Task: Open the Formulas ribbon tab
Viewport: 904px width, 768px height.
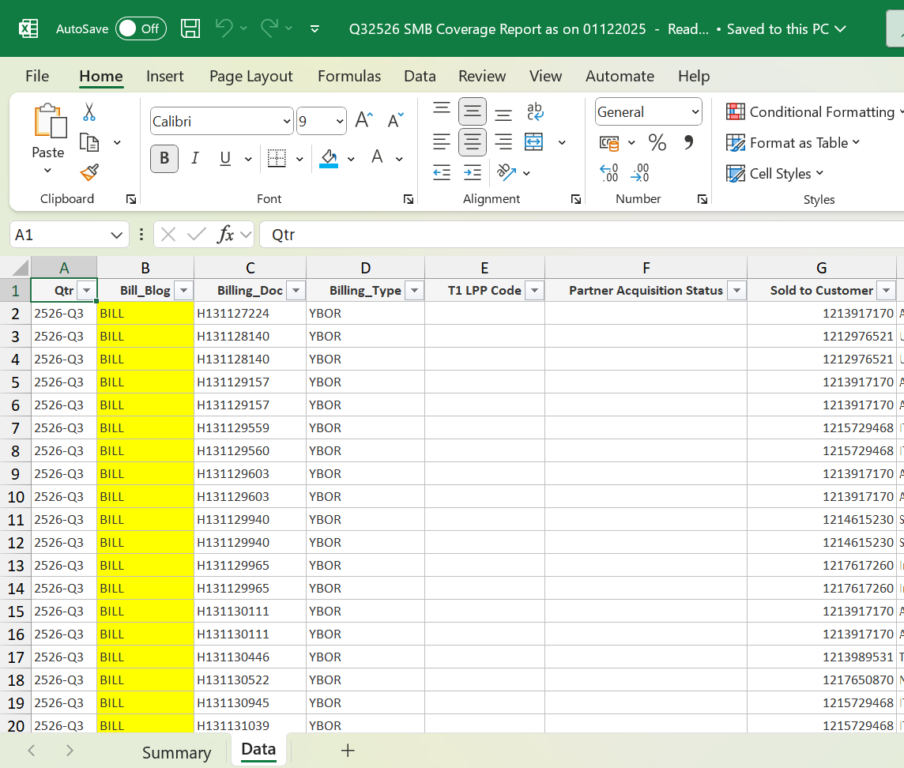Action: [349, 77]
